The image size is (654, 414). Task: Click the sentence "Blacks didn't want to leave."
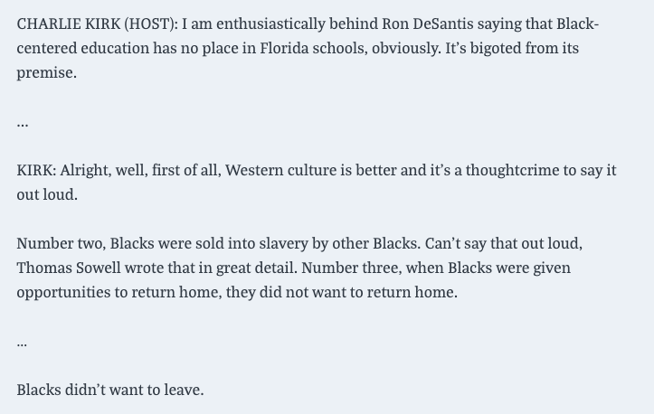(x=110, y=390)
